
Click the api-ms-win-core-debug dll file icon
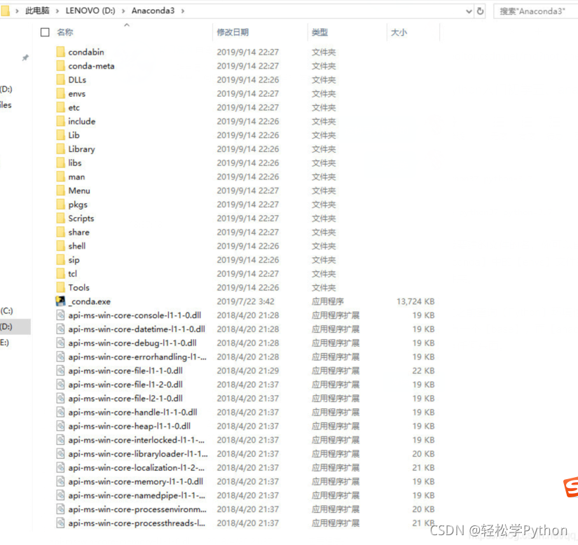click(x=60, y=343)
